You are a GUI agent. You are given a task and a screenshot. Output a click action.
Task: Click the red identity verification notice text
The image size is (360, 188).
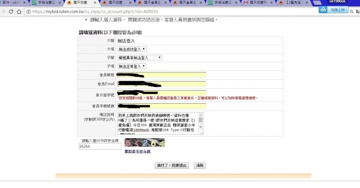click(187, 98)
